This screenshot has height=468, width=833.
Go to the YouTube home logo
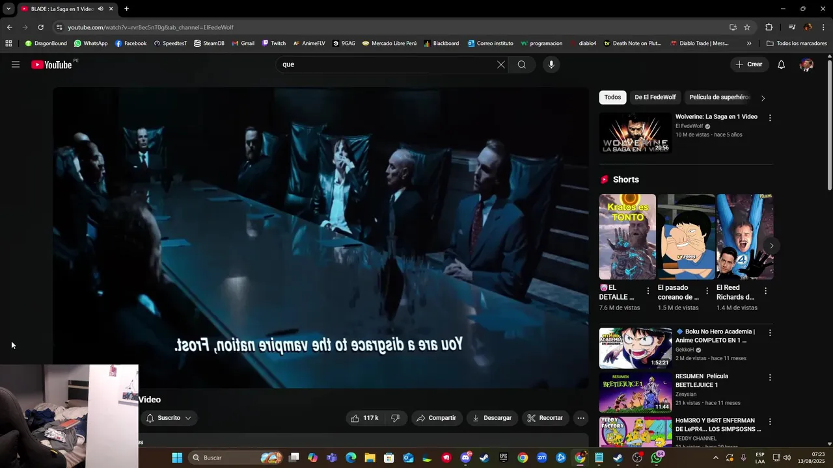(x=51, y=64)
